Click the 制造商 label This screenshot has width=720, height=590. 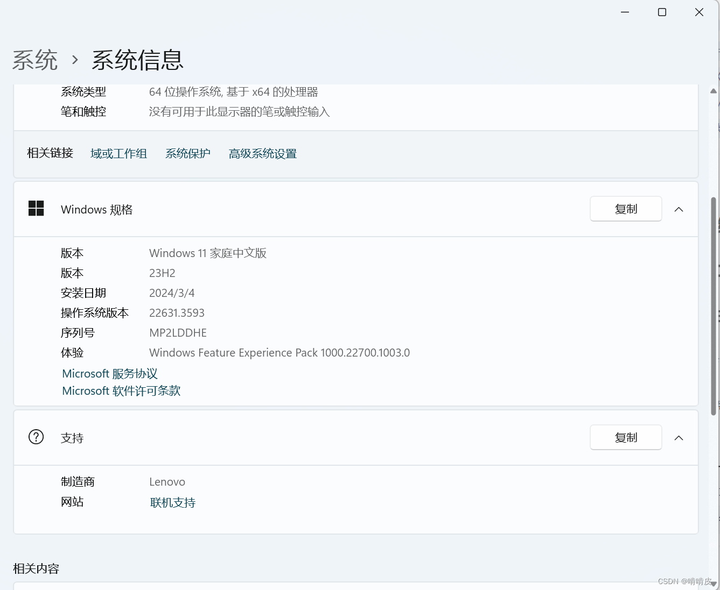coord(78,482)
